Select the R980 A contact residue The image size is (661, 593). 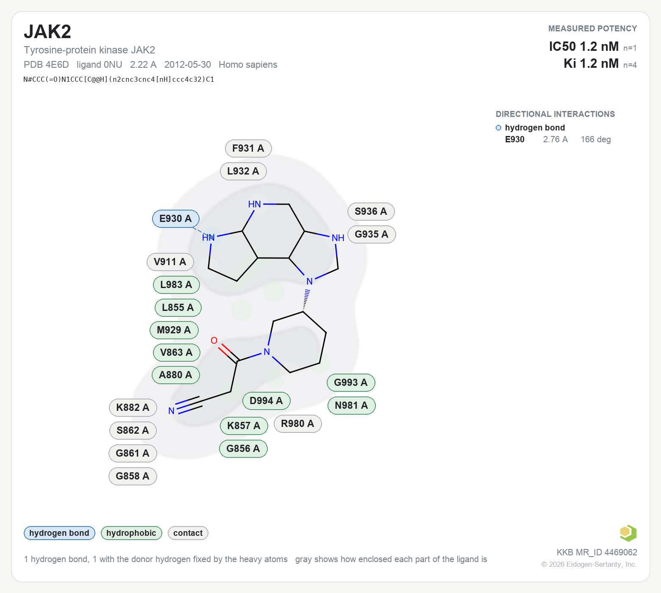pyautogui.click(x=297, y=424)
